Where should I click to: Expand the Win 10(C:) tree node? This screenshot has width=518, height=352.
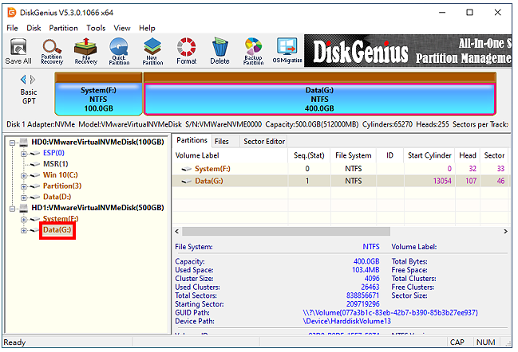(x=23, y=176)
